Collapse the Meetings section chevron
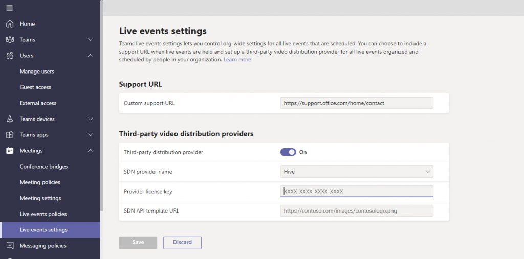The height and width of the screenshot is (259, 524). [x=91, y=151]
